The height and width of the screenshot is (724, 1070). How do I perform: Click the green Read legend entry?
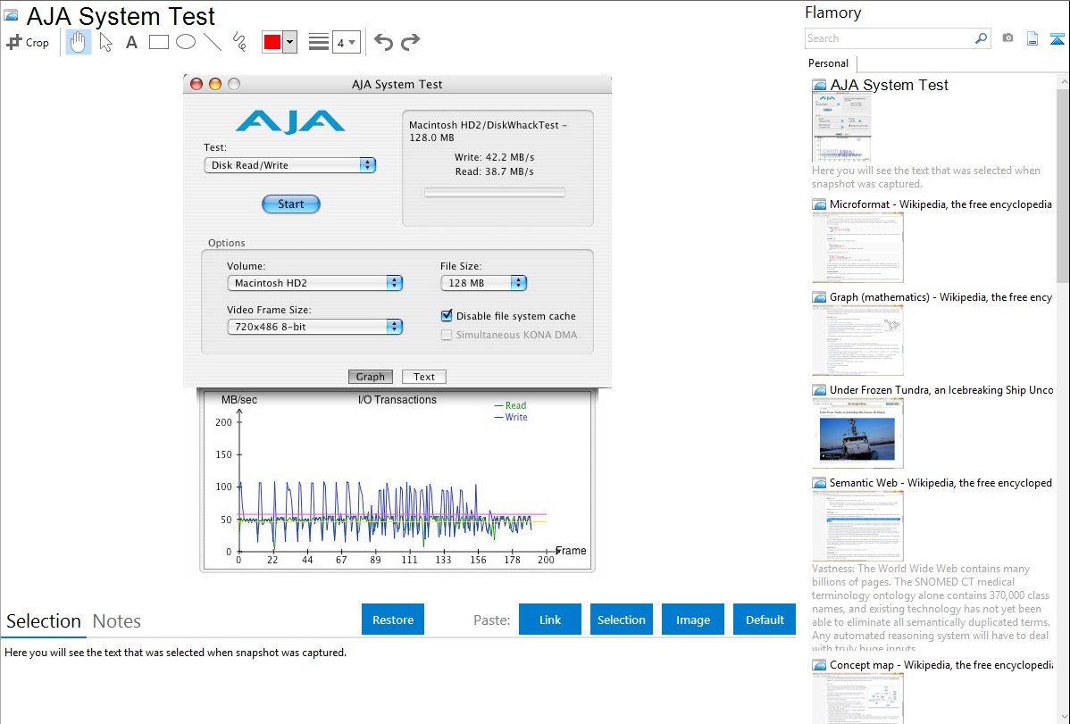click(x=510, y=405)
